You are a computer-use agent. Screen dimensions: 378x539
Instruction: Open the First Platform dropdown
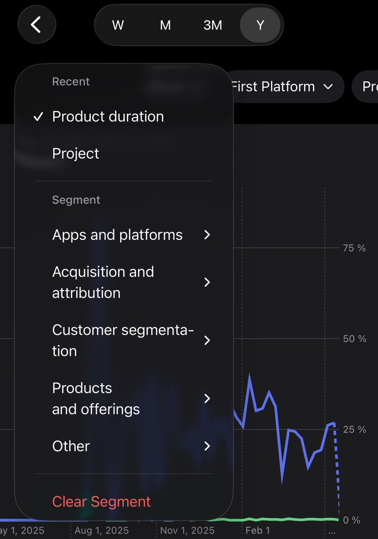coord(282,87)
